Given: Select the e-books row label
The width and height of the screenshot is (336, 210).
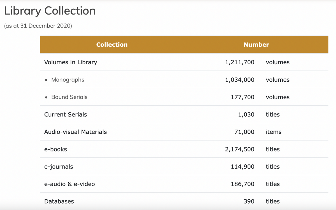Looking at the screenshot, I should pos(55,149).
